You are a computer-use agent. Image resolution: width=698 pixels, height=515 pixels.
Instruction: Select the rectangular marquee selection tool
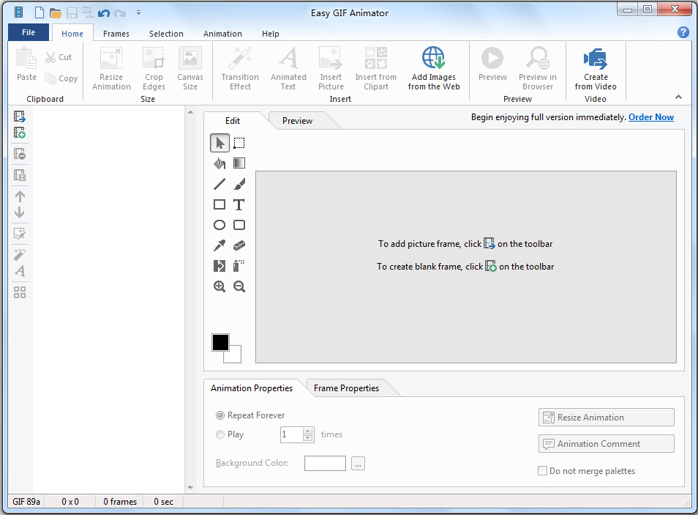[x=239, y=143]
